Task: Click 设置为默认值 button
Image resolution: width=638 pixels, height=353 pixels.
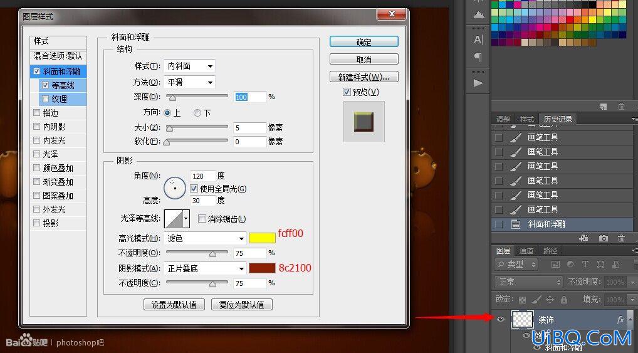Action: [174, 305]
